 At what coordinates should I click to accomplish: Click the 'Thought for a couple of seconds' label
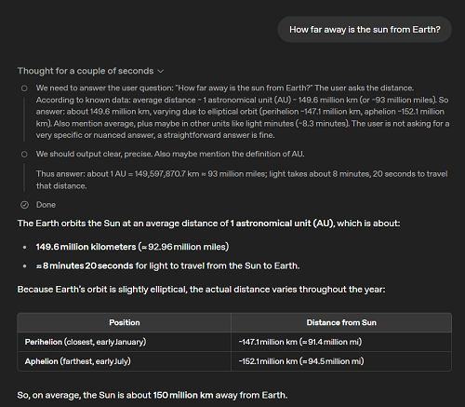coord(86,71)
